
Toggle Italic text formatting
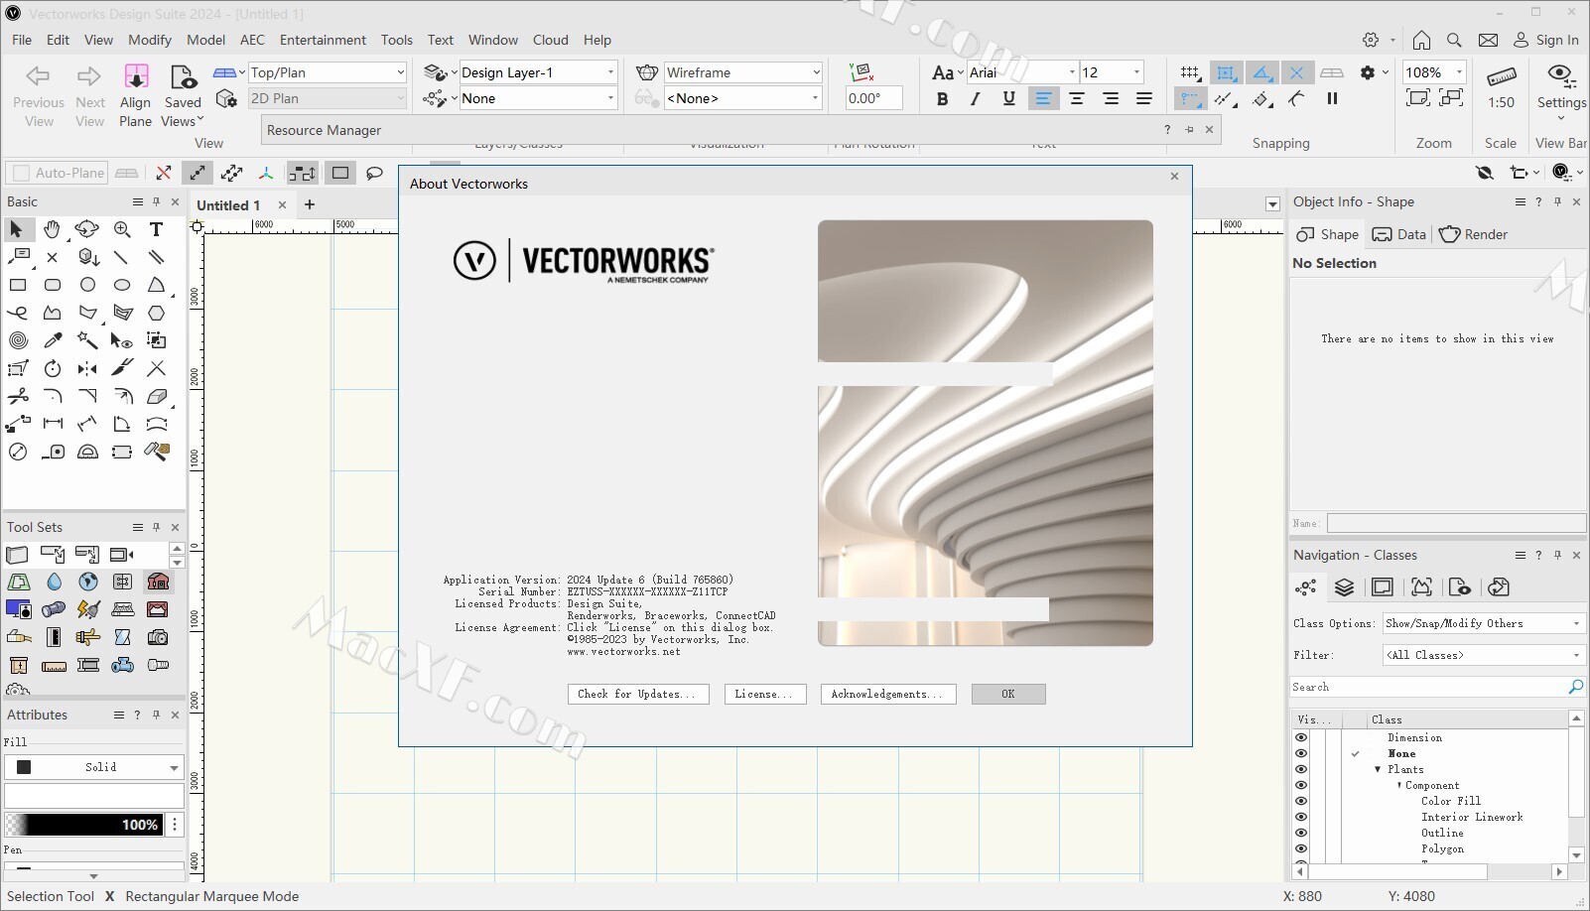point(975,98)
